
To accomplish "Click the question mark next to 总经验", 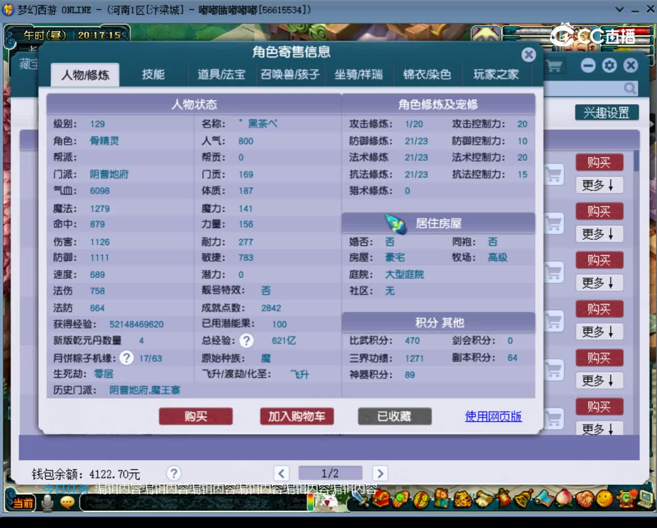I will coord(246,340).
